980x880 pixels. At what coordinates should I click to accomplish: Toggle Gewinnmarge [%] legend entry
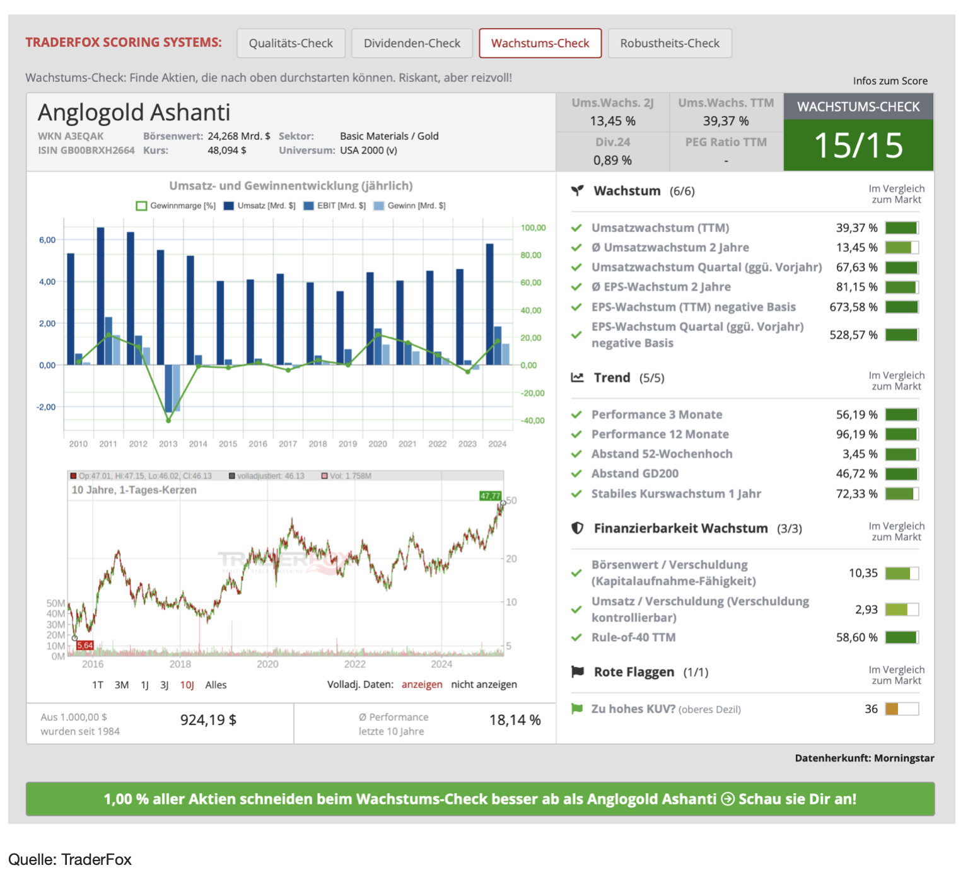coord(176,206)
